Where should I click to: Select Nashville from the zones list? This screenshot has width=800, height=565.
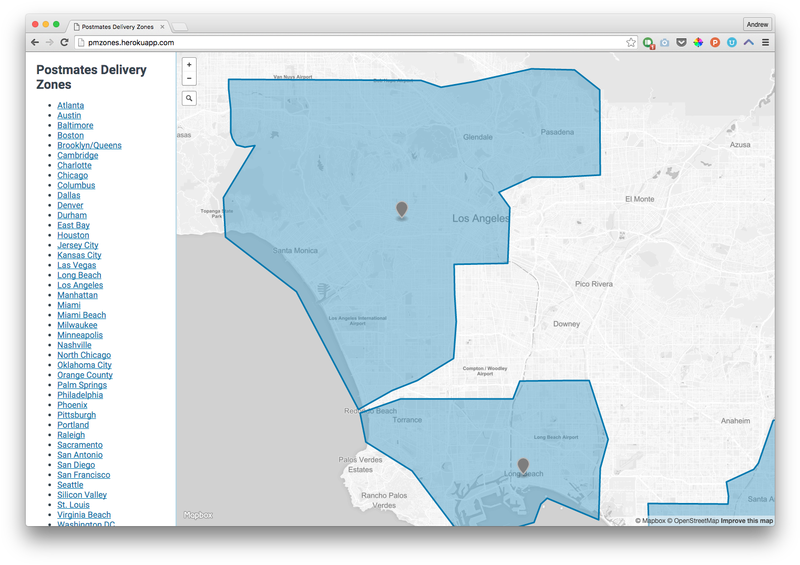tap(74, 345)
